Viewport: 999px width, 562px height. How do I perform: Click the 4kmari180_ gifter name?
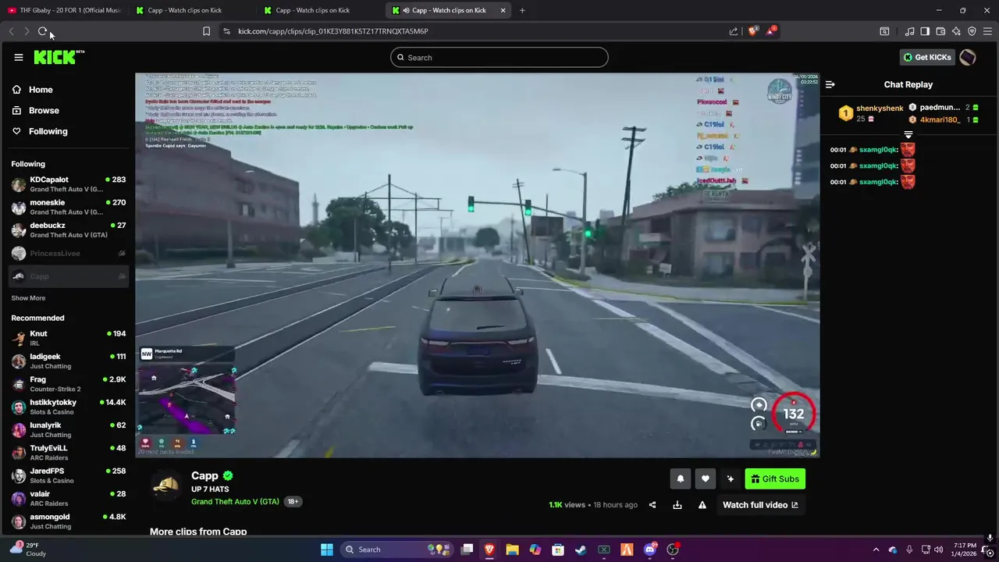click(940, 120)
